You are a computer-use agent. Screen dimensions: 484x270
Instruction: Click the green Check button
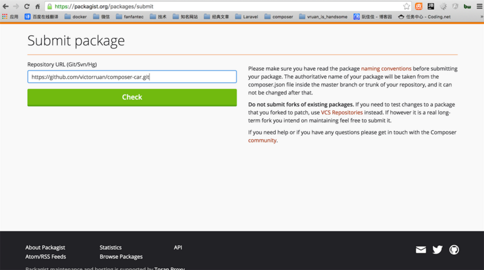pos(132,97)
